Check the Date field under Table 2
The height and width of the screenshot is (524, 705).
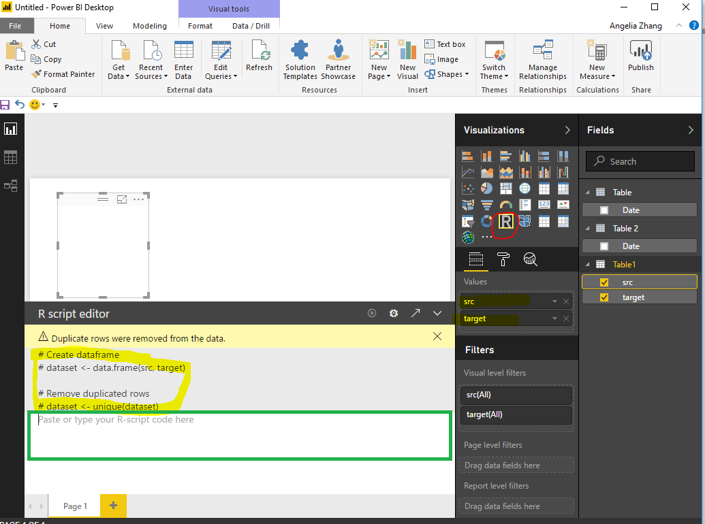pyautogui.click(x=604, y=246)
